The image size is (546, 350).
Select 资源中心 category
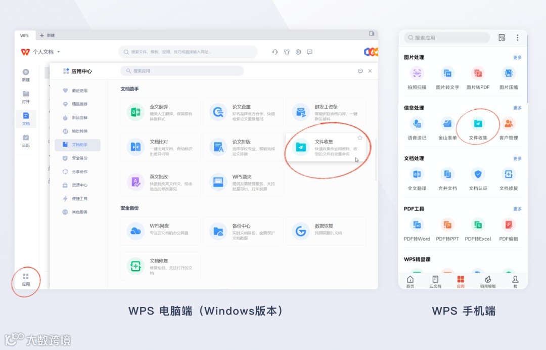[x=77, y=185]
